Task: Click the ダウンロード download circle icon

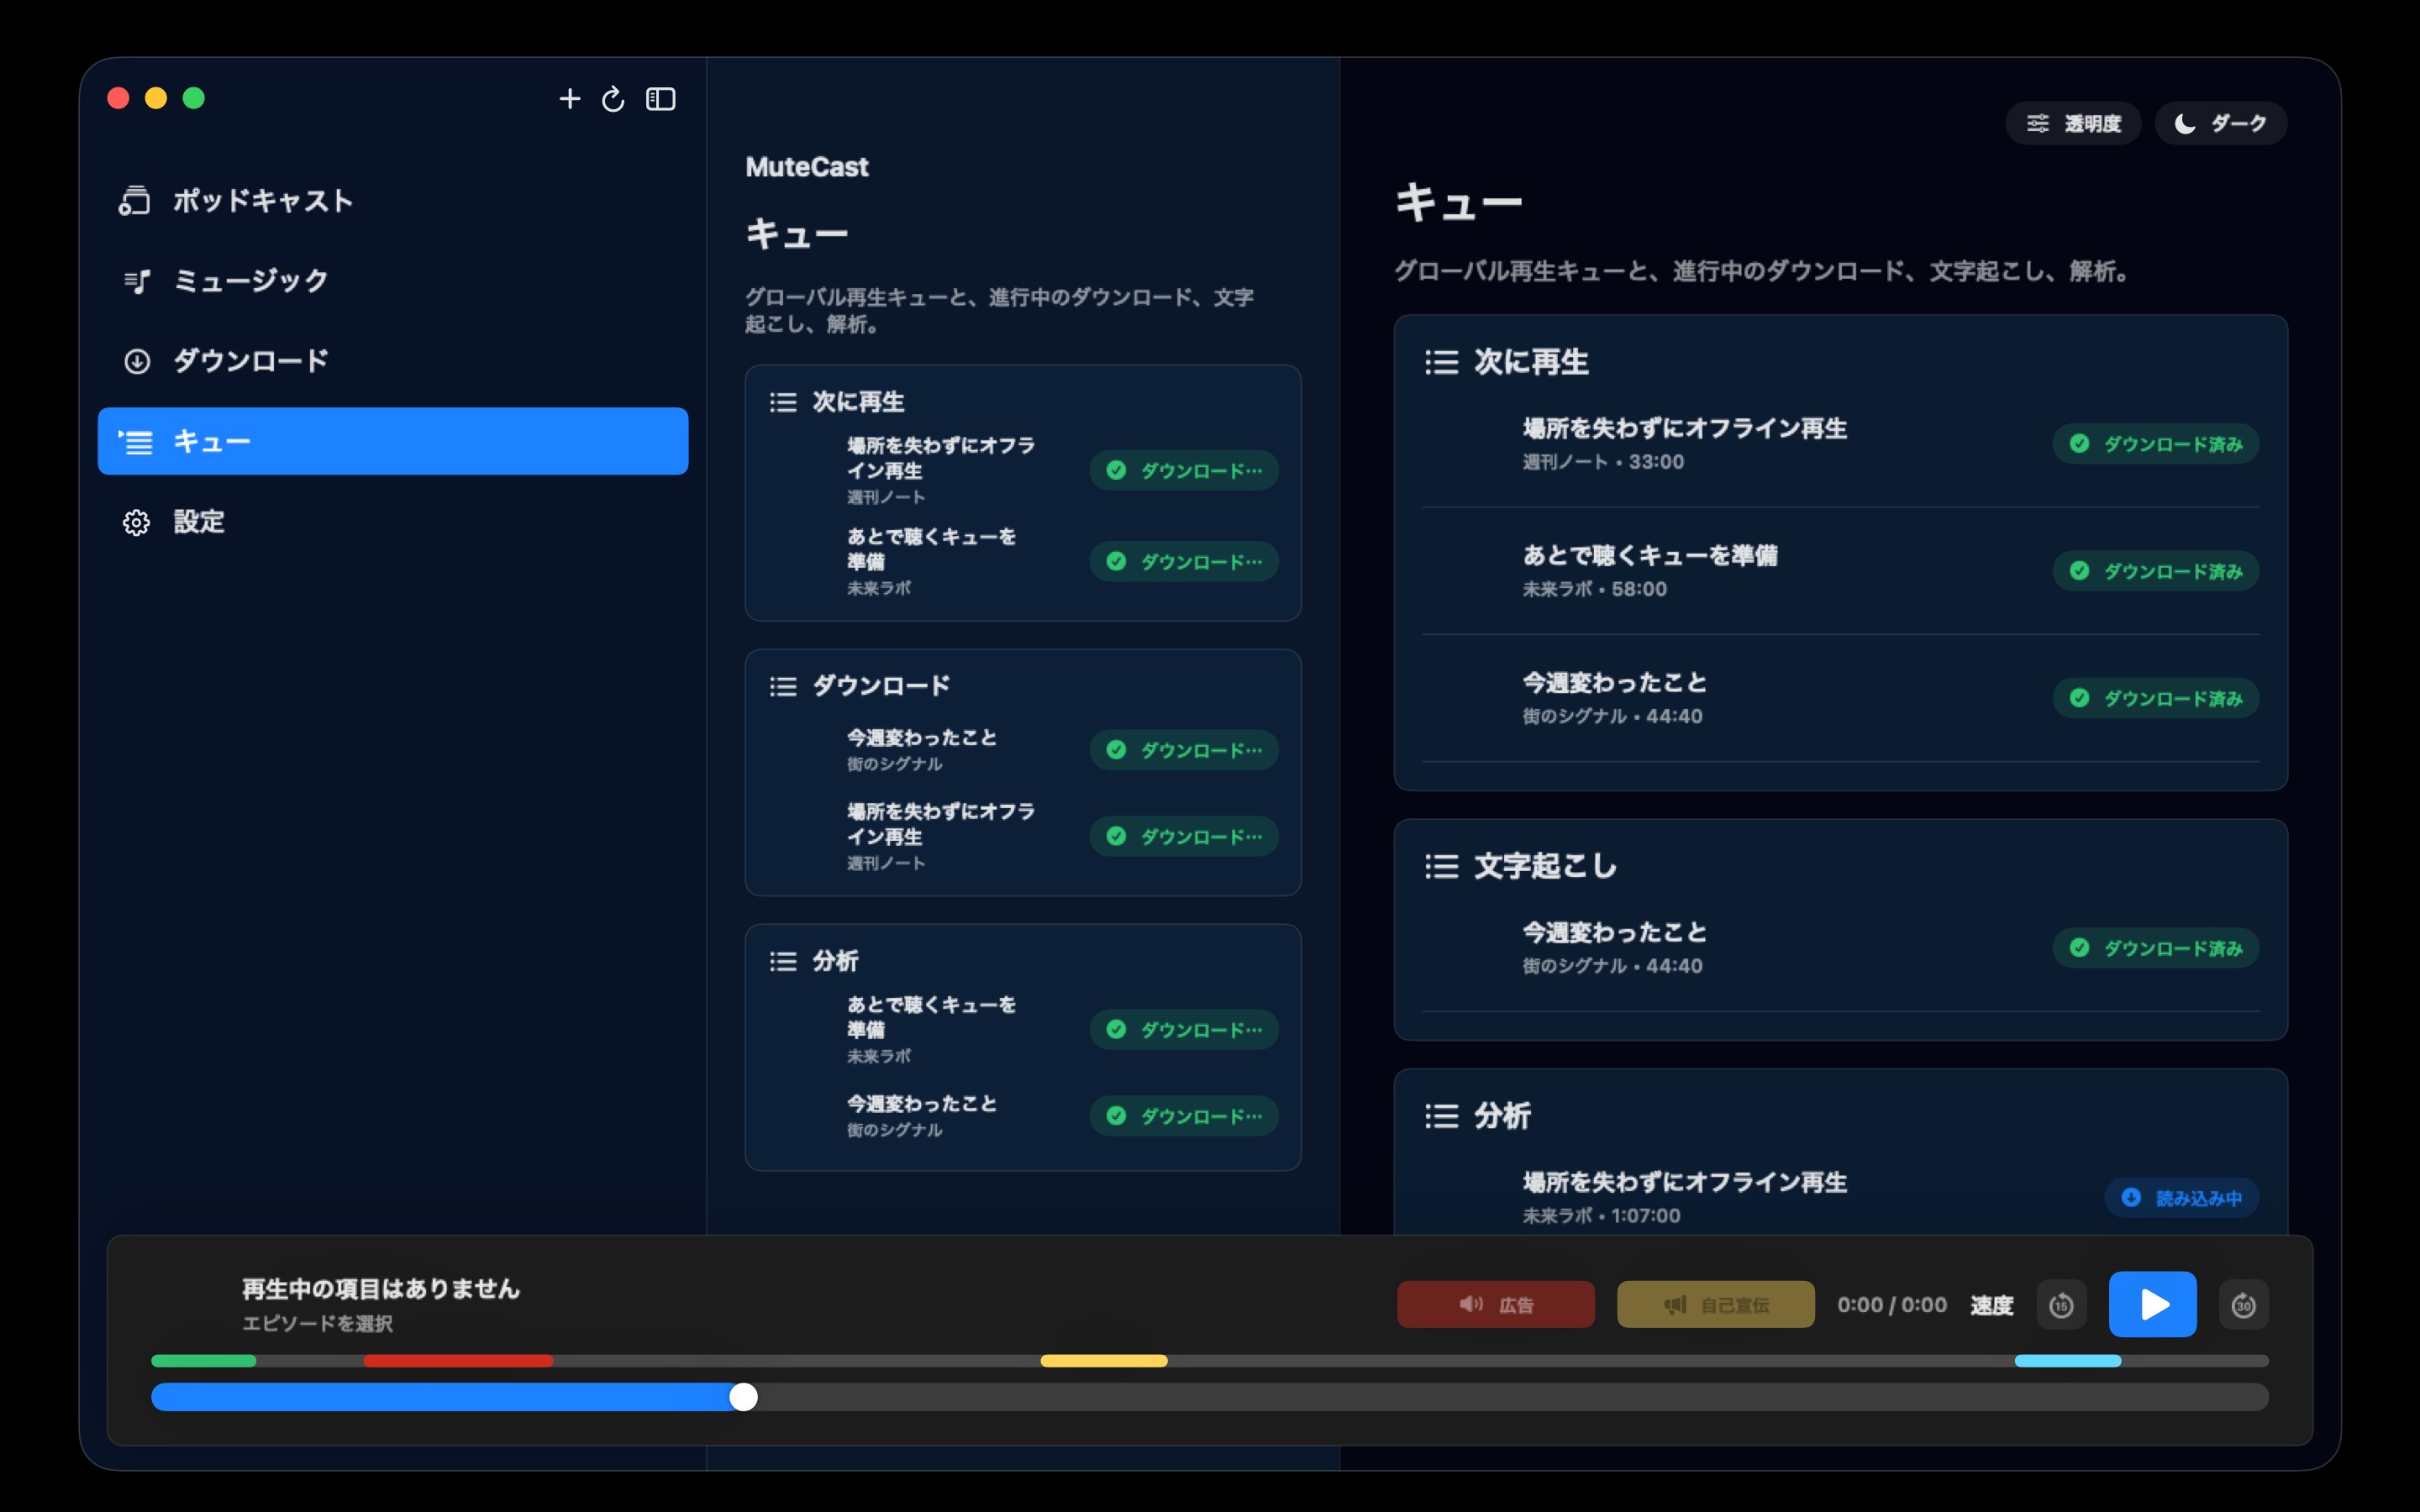Action: pos(137,361)
